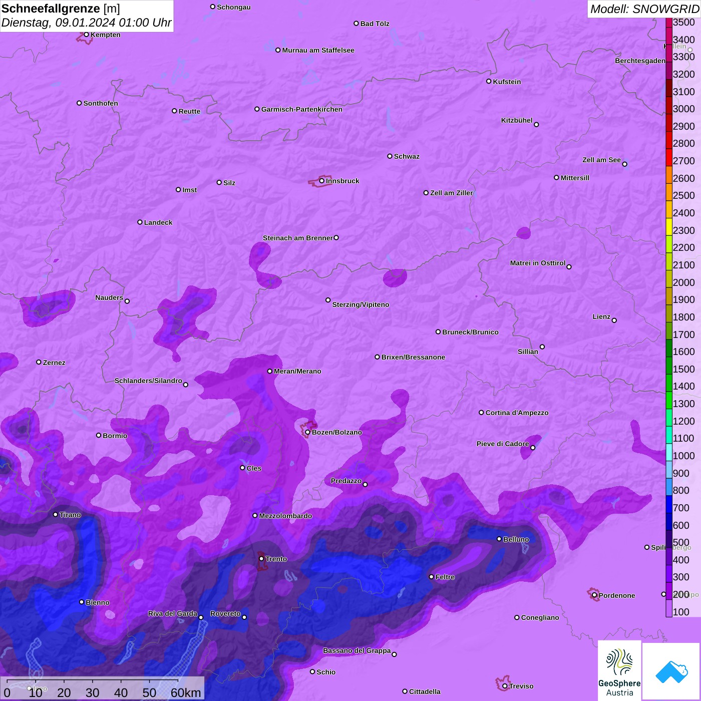
Task: Select the 'Mezzolombardo' place label
Action: pyautogui.click(x=285, y=516)
